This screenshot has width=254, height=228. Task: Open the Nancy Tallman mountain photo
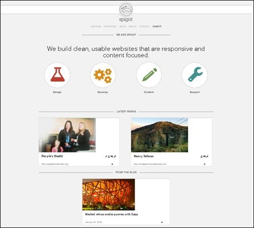(x=159, y=135)
